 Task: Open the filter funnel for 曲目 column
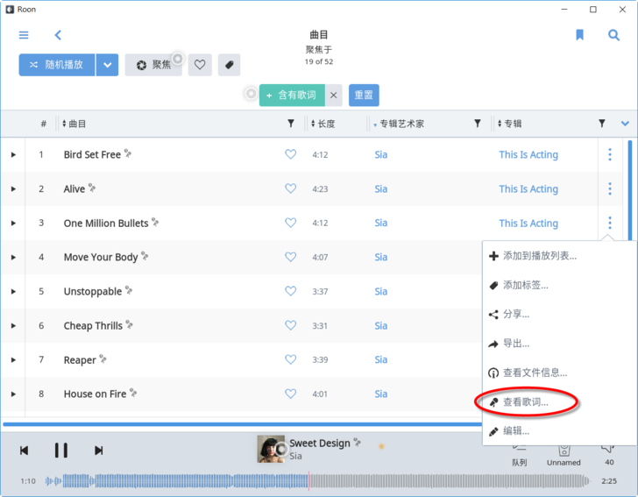pyautogui.click(x=291, y=124)
